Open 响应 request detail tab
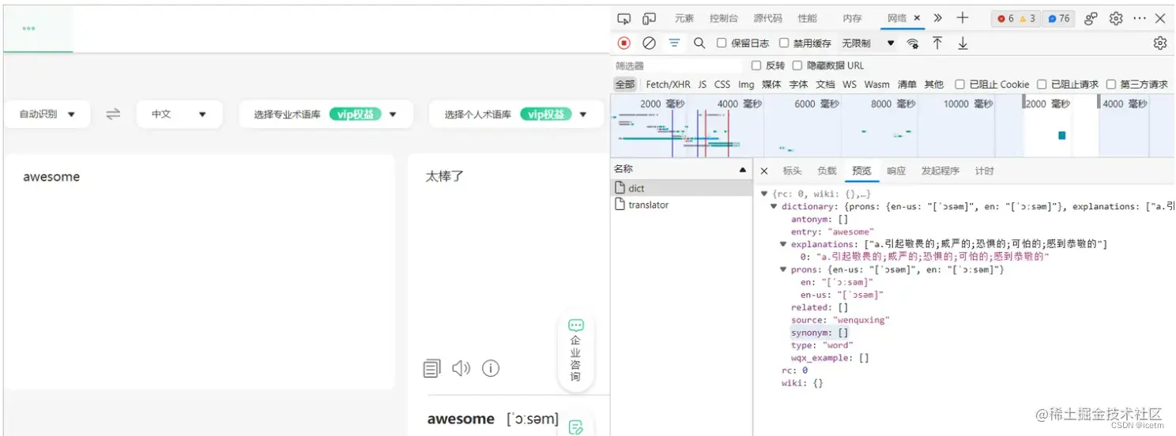Screen dimensions: 1176x436 pyautogui.click(x=896, y=171)
